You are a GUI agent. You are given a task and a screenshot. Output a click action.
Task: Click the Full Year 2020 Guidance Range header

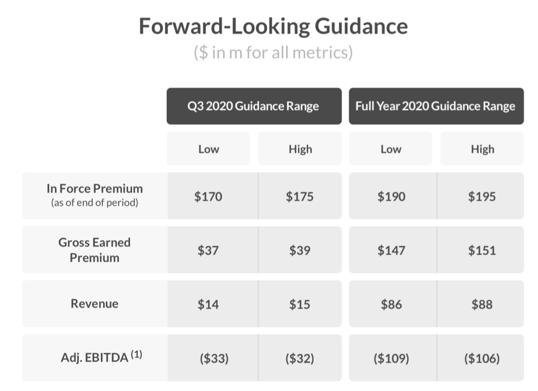pyautogui.click(x=436, y=106)
